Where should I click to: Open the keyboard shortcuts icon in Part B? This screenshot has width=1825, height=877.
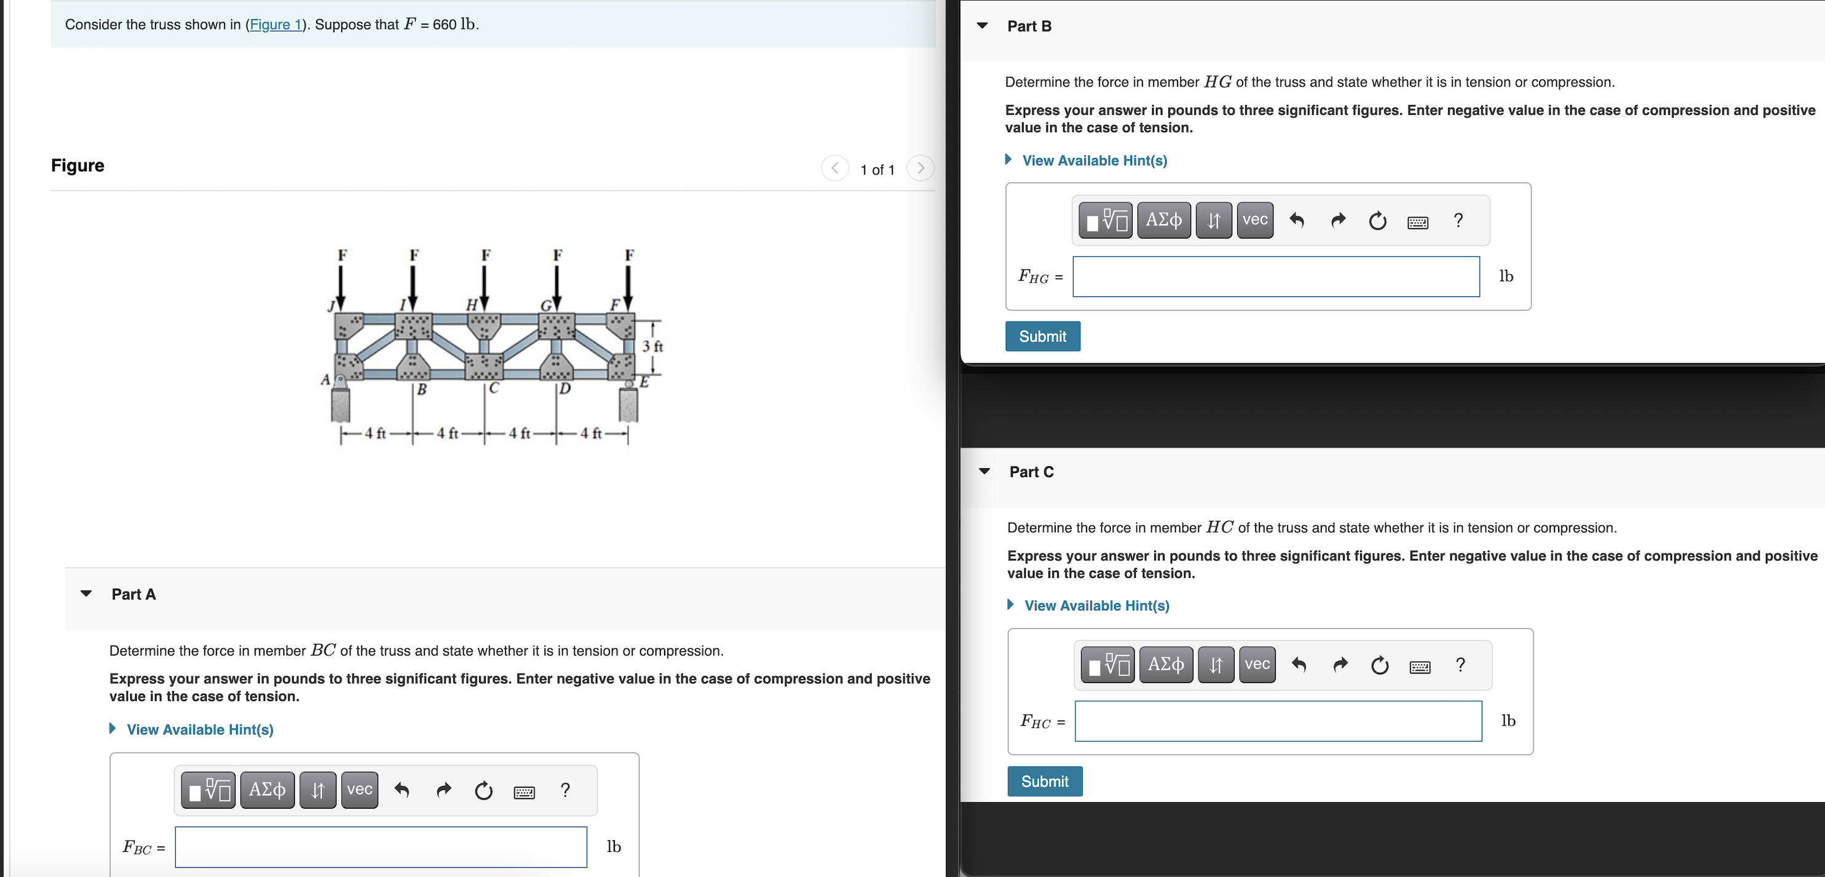coord(1418,221)
